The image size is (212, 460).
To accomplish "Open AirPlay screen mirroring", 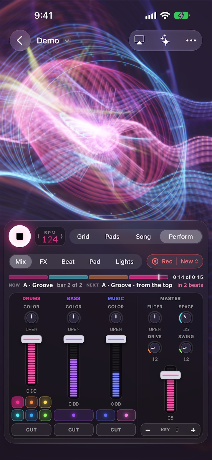I will point(140,41).
